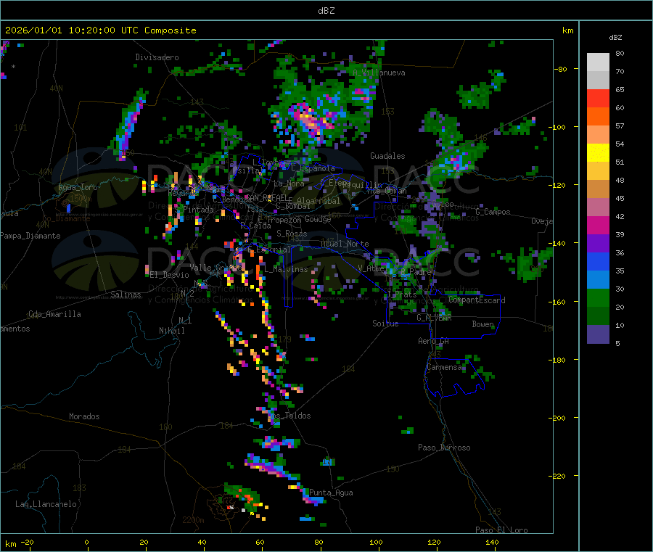Image resolution: width=653 pixels, height=552 pixels.
Task: Click the 100 km horizontal axis label
Action: (x=376, y=543)
